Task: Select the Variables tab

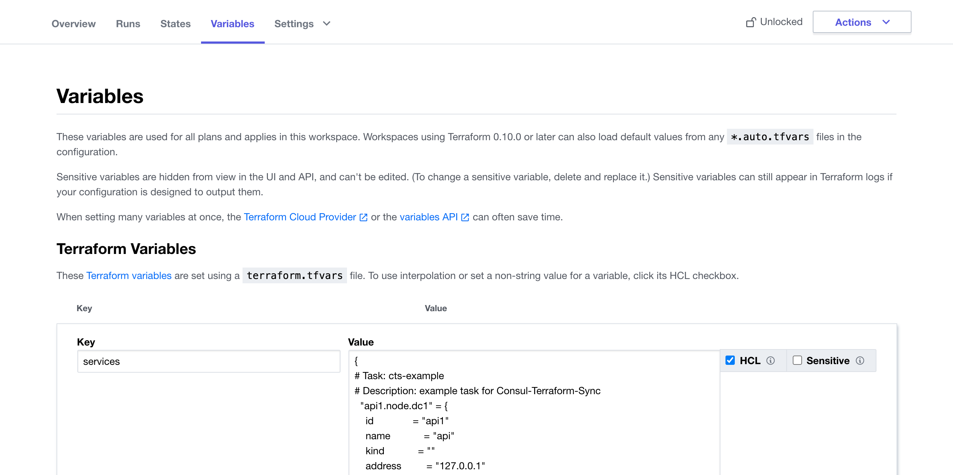Action: tap(232, 24)
